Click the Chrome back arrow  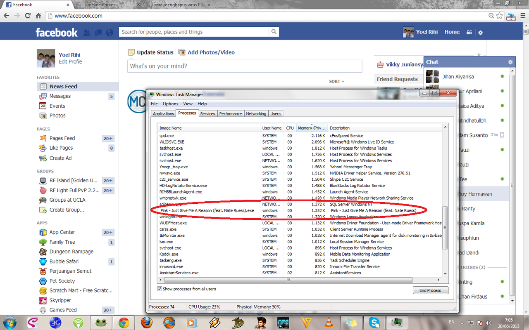[x=6, y=16]
